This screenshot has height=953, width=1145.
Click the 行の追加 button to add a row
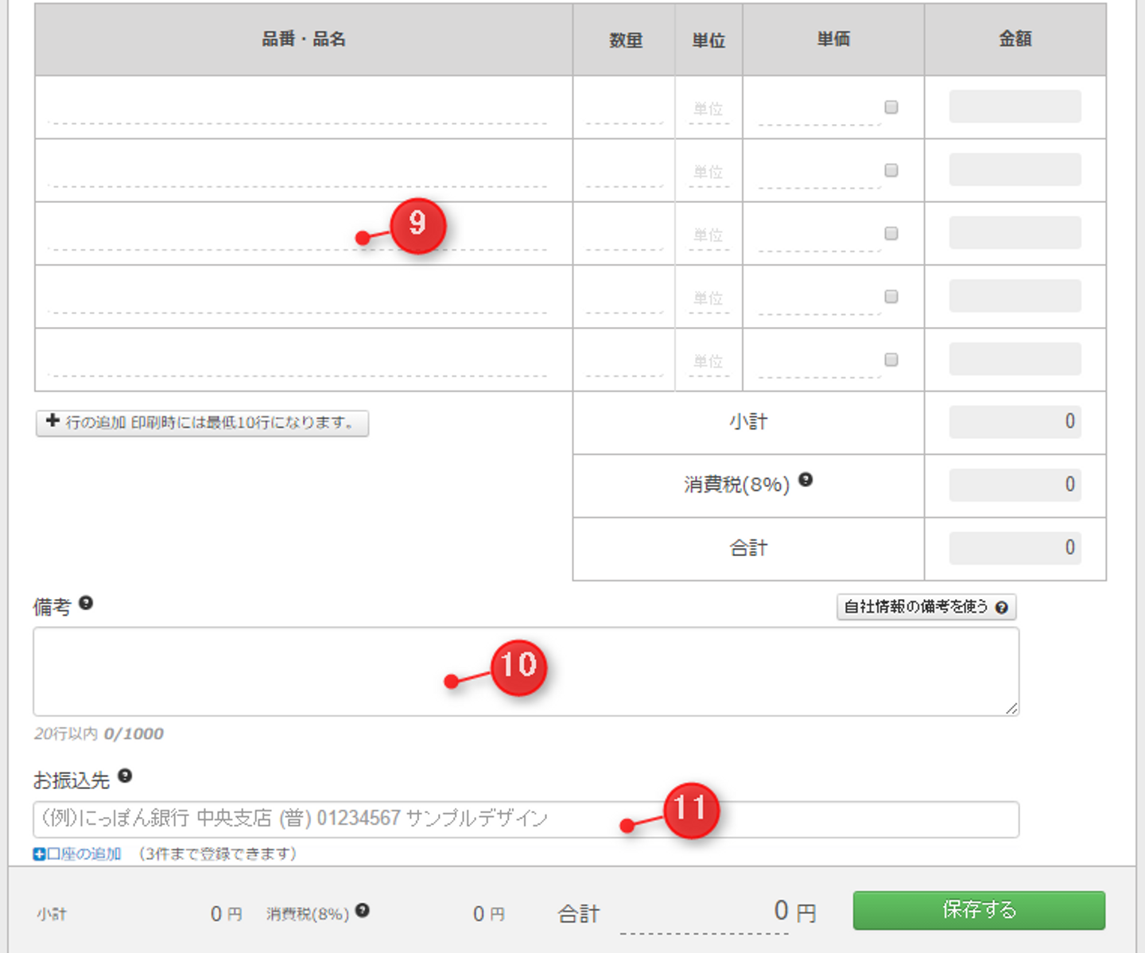202,422
